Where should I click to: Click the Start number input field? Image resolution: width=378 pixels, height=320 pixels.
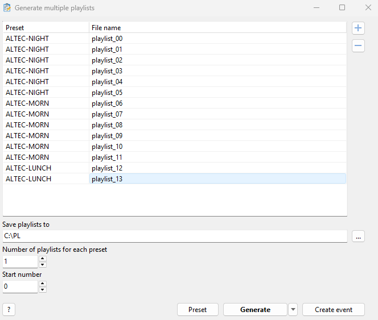(x=20, y=286)
